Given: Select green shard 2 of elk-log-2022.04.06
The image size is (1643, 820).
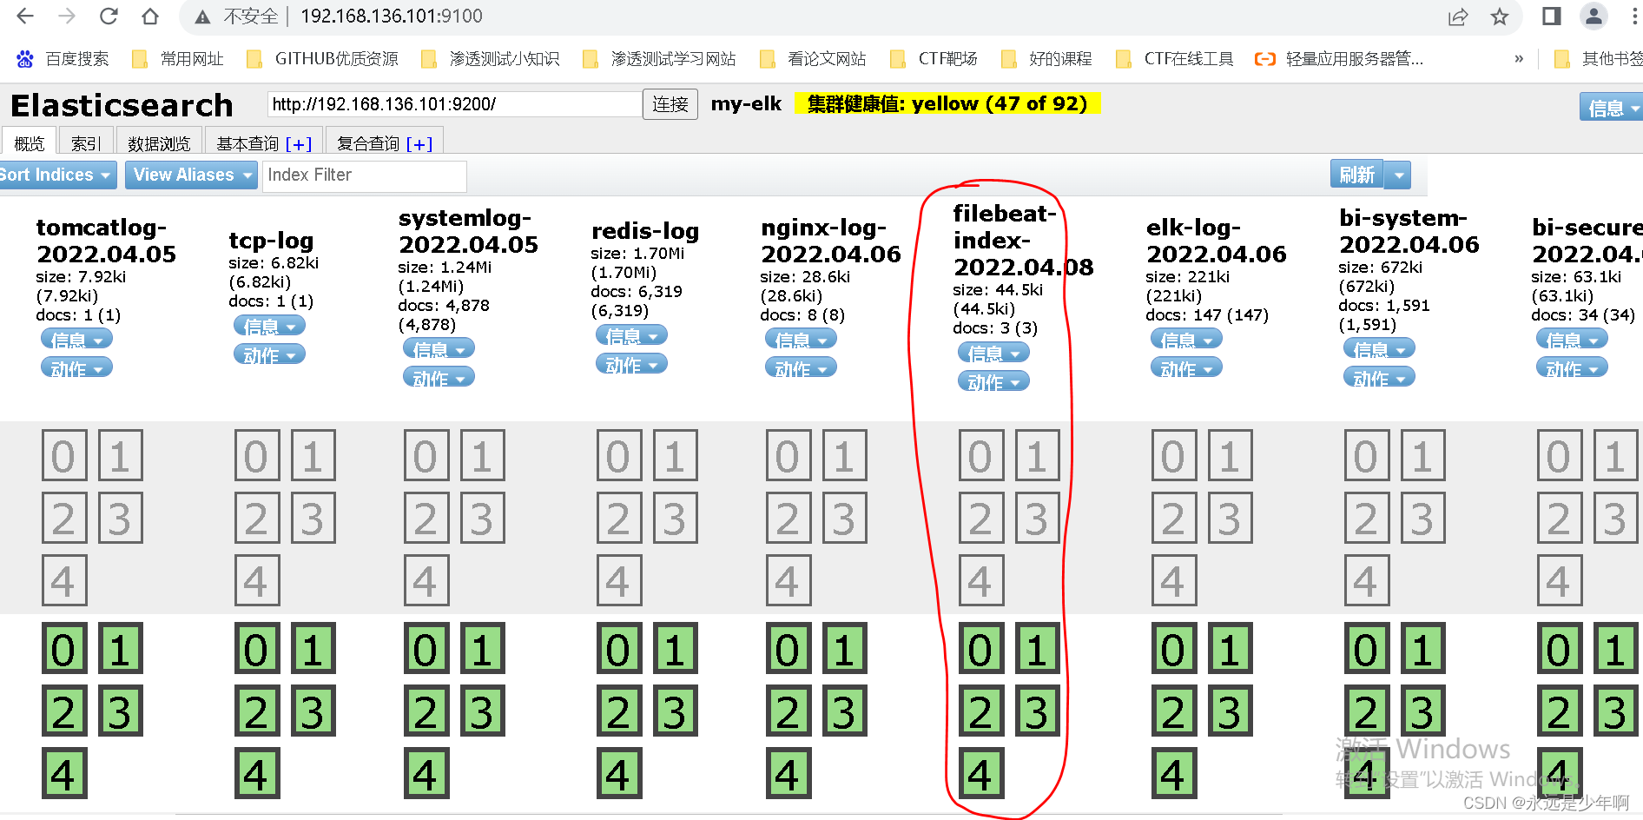Looking at the screenshot, I should tap(1174, 711).
